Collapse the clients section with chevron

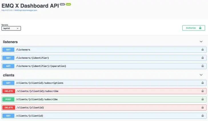pyautogui.click(x=201, y=75)
